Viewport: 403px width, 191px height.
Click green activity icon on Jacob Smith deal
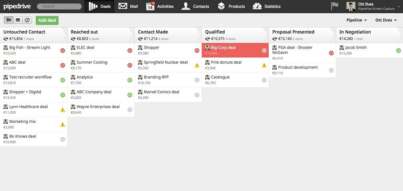tap(398, 51)
